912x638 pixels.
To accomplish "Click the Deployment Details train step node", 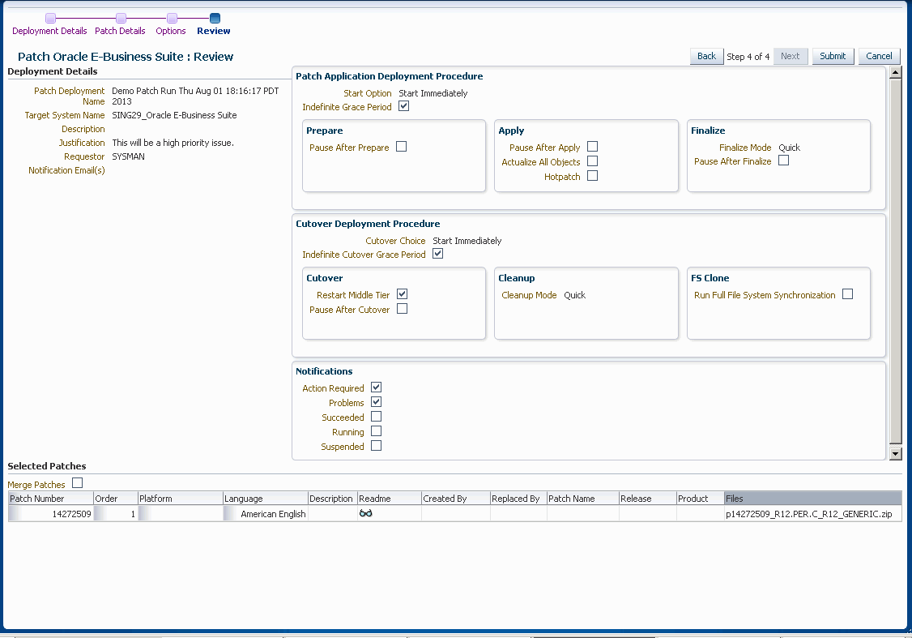I will coord(50,19).
